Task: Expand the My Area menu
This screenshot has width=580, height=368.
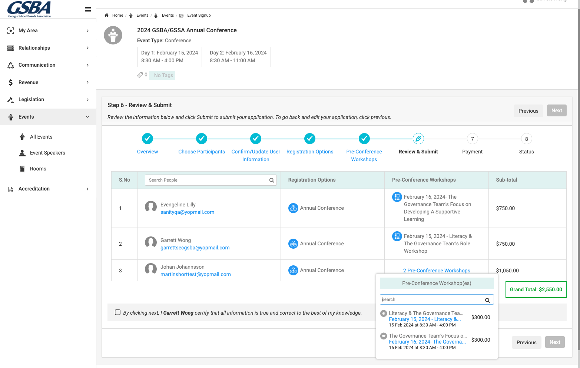Action: tap(48, 31)
